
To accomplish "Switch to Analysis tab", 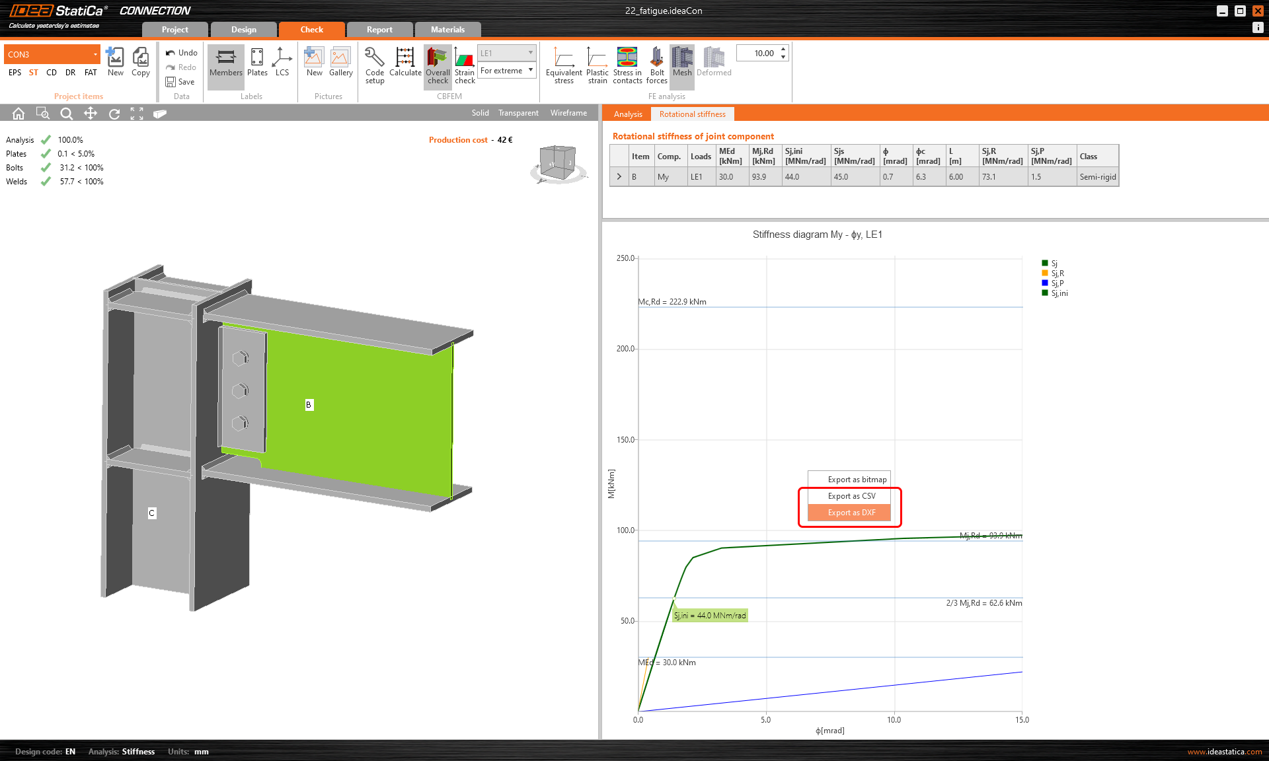I will point(628,114).
